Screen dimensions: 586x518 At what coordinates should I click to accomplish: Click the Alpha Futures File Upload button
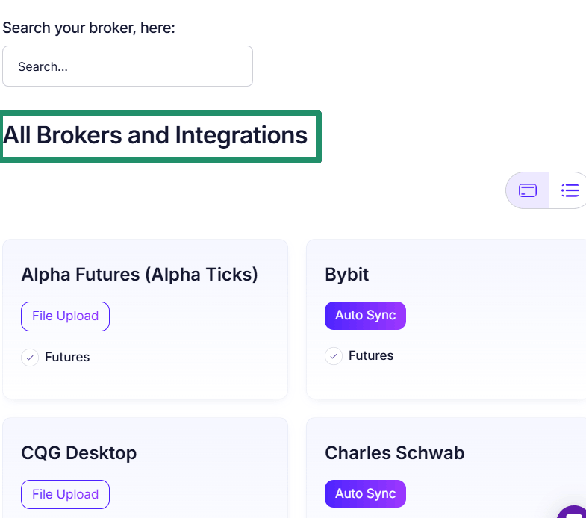(65, 316)
